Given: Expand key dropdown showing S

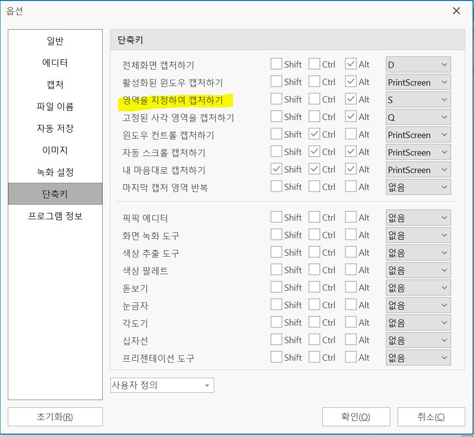Looking at the screenshot, I should [419, 100].
